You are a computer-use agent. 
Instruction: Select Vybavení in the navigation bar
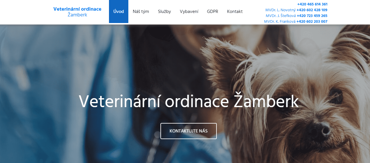pos(189,12)
